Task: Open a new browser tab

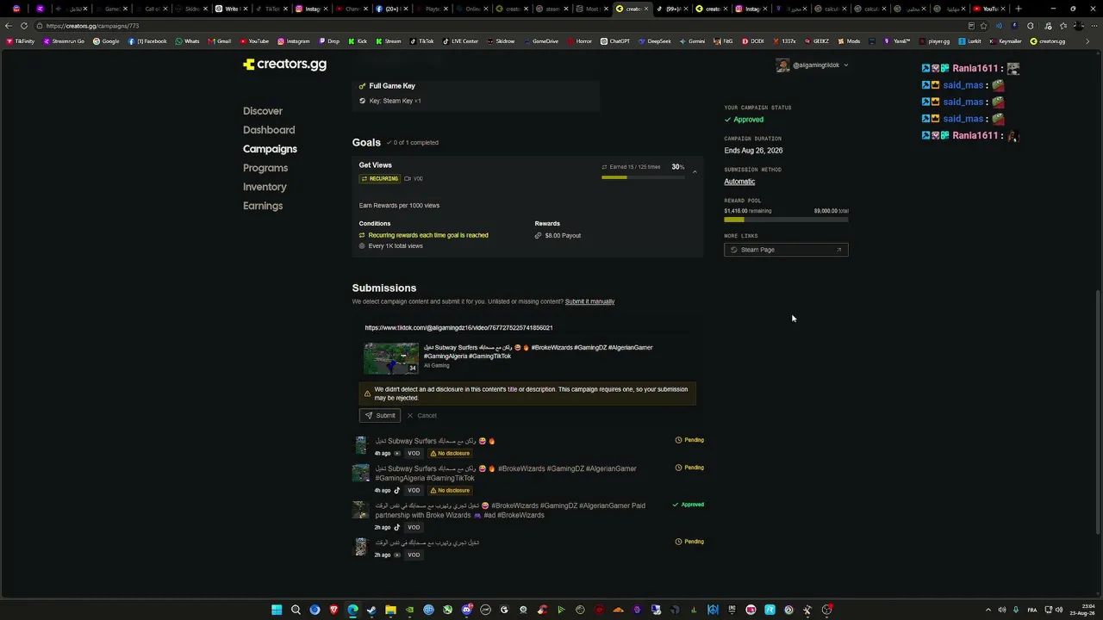Action: point(1019,9)
